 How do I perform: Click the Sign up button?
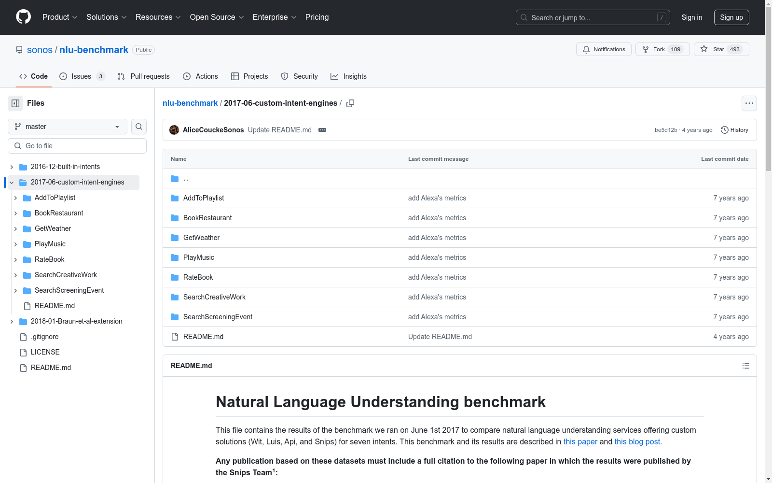pos(731,17)
